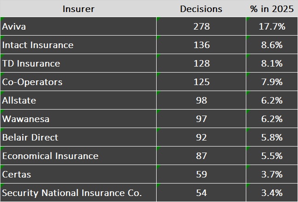Select the Belair Direct cell
Viewport: 298px width, 202px height.
tap(78, 137)
